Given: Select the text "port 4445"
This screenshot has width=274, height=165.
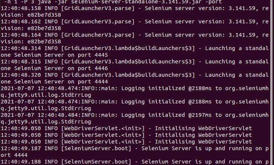Looking at the screenshot, I should [x=93, y=55].
